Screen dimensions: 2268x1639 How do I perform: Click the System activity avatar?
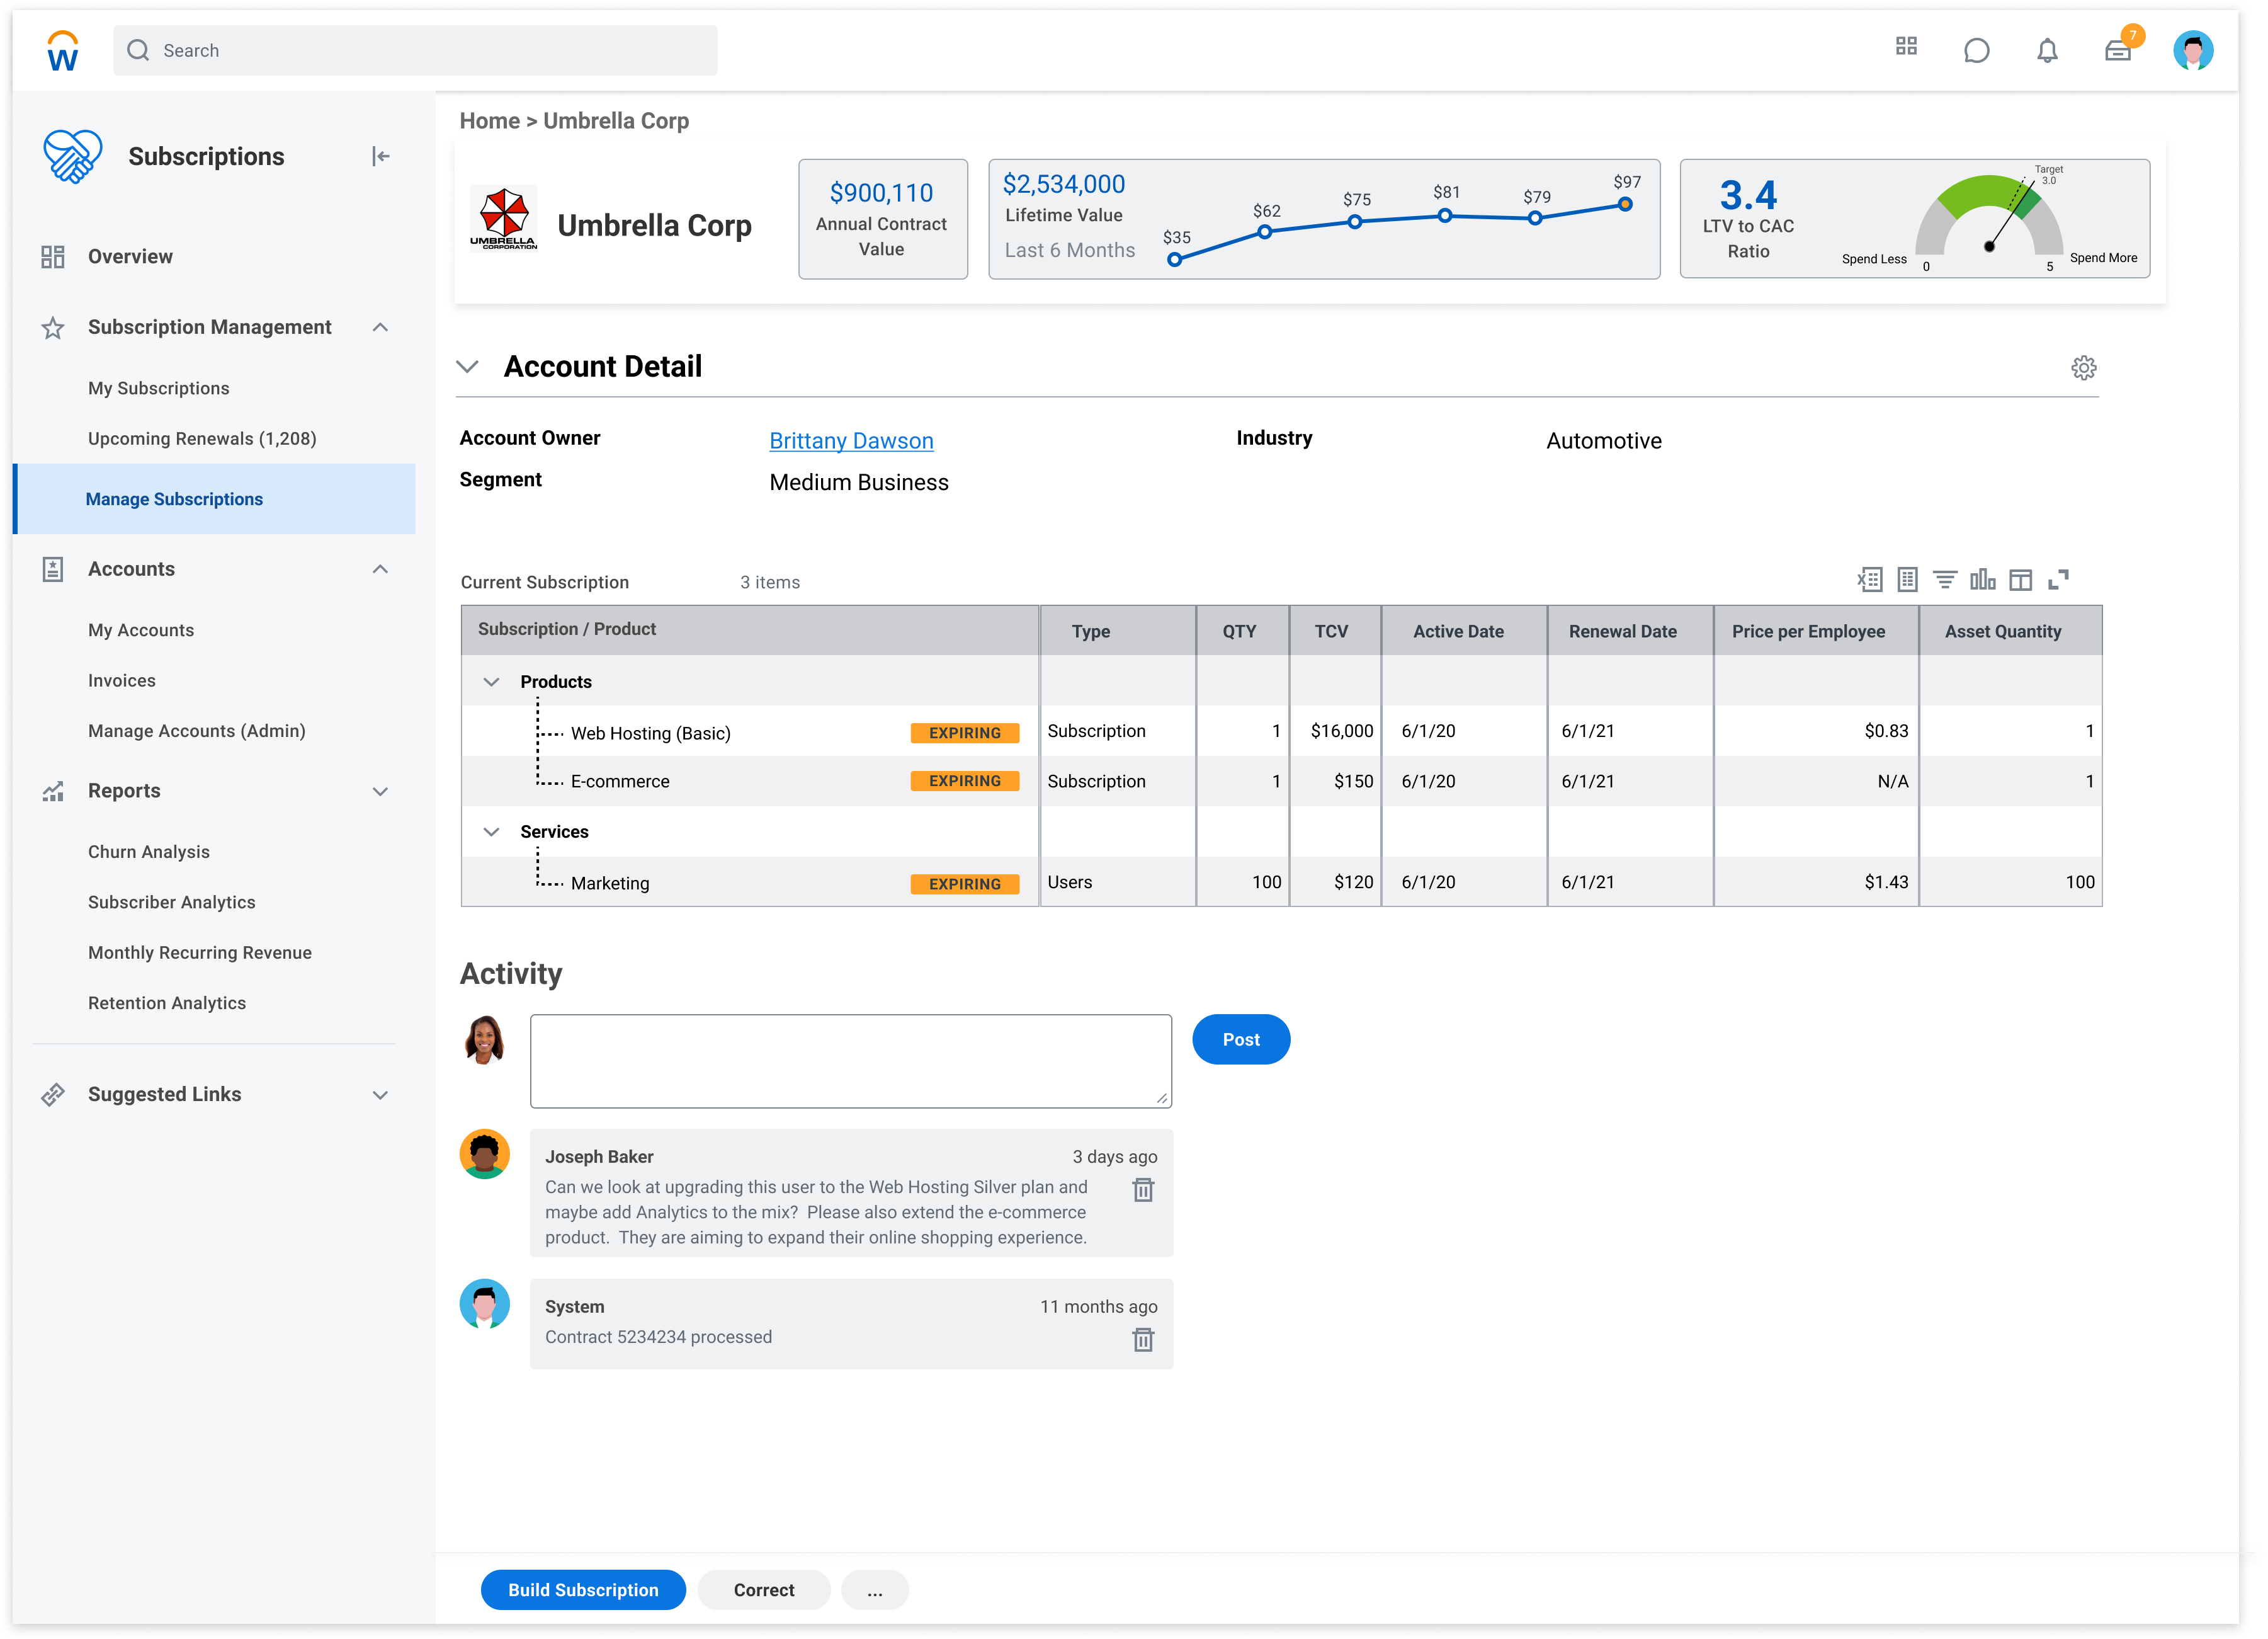coord(484,1305)
